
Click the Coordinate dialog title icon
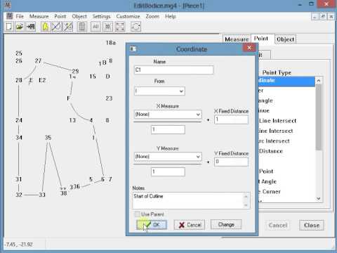point(133,48)
